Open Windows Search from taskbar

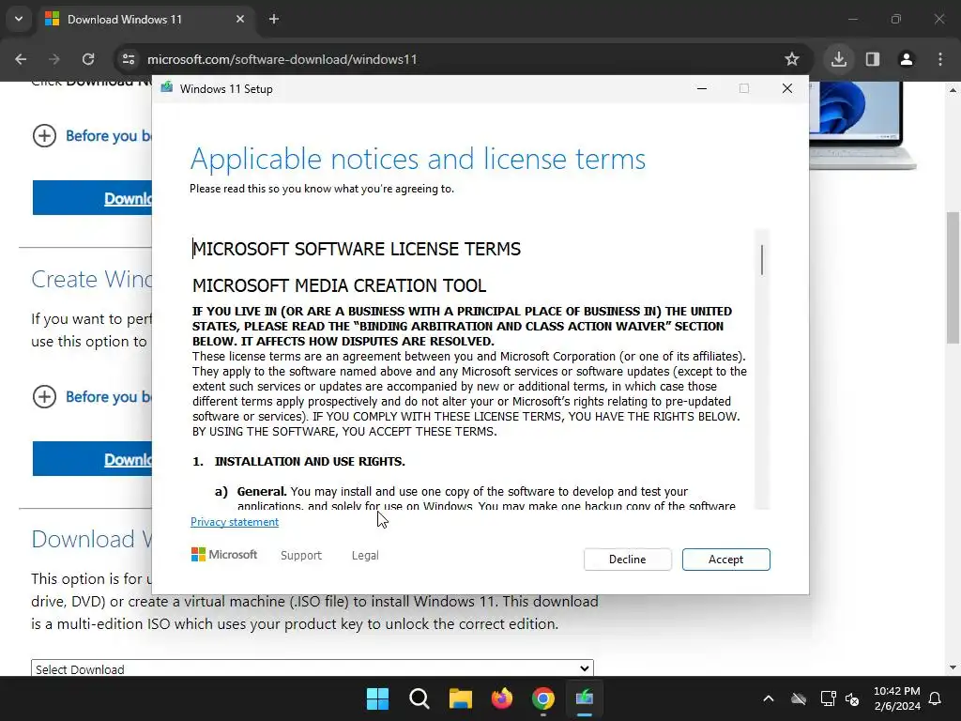tap(419, 698)
